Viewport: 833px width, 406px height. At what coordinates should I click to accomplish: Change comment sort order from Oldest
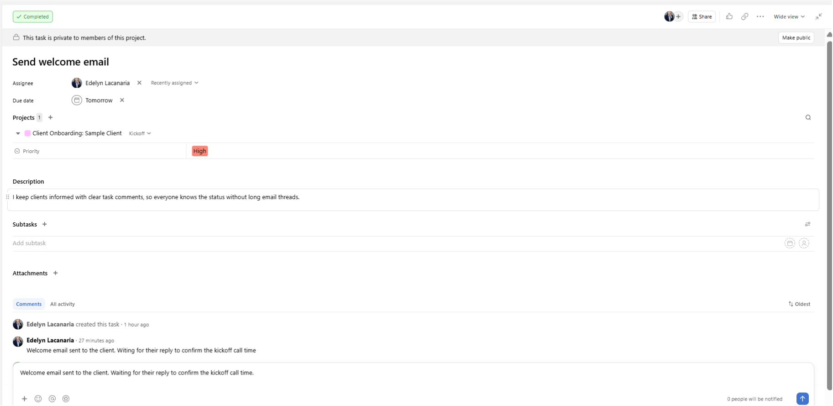799,304
